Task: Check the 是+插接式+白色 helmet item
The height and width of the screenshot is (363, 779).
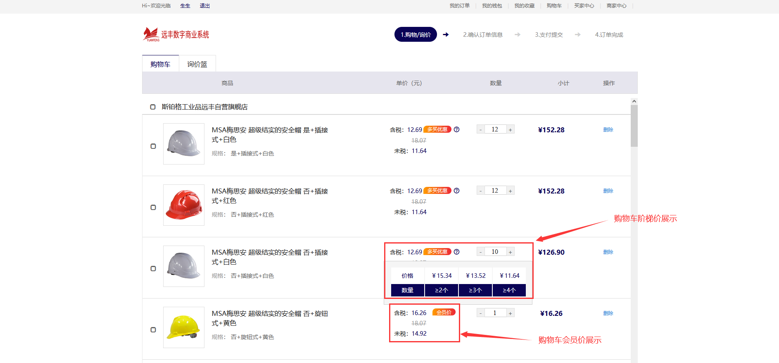Action: coord(153,146)
